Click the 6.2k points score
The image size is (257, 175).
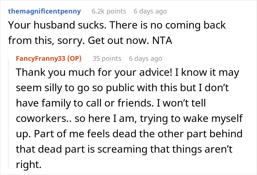click(109, 11)
